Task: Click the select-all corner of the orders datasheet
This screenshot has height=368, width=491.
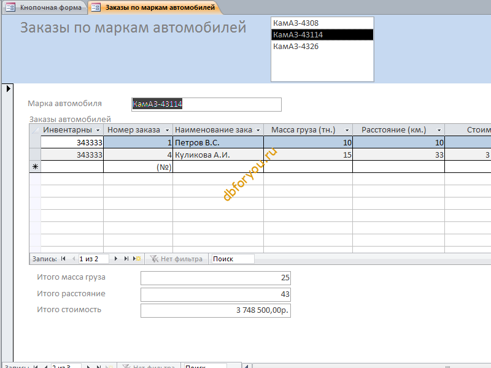Action: (35, 130)
